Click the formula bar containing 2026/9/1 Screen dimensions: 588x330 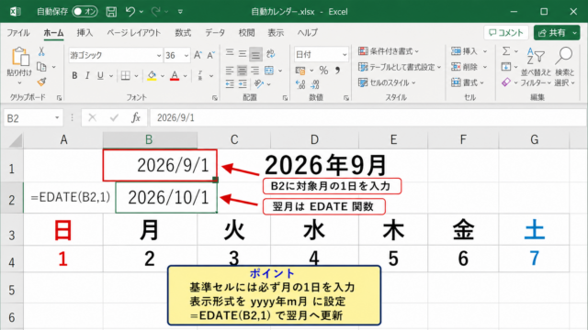tap(367, 118)
